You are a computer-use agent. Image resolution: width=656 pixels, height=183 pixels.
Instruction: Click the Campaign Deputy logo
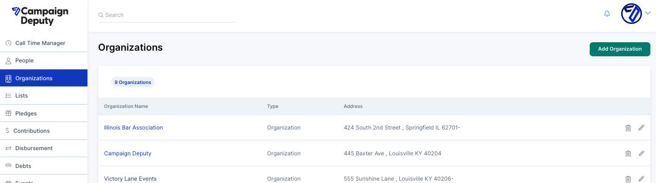(x=40, y=16)
